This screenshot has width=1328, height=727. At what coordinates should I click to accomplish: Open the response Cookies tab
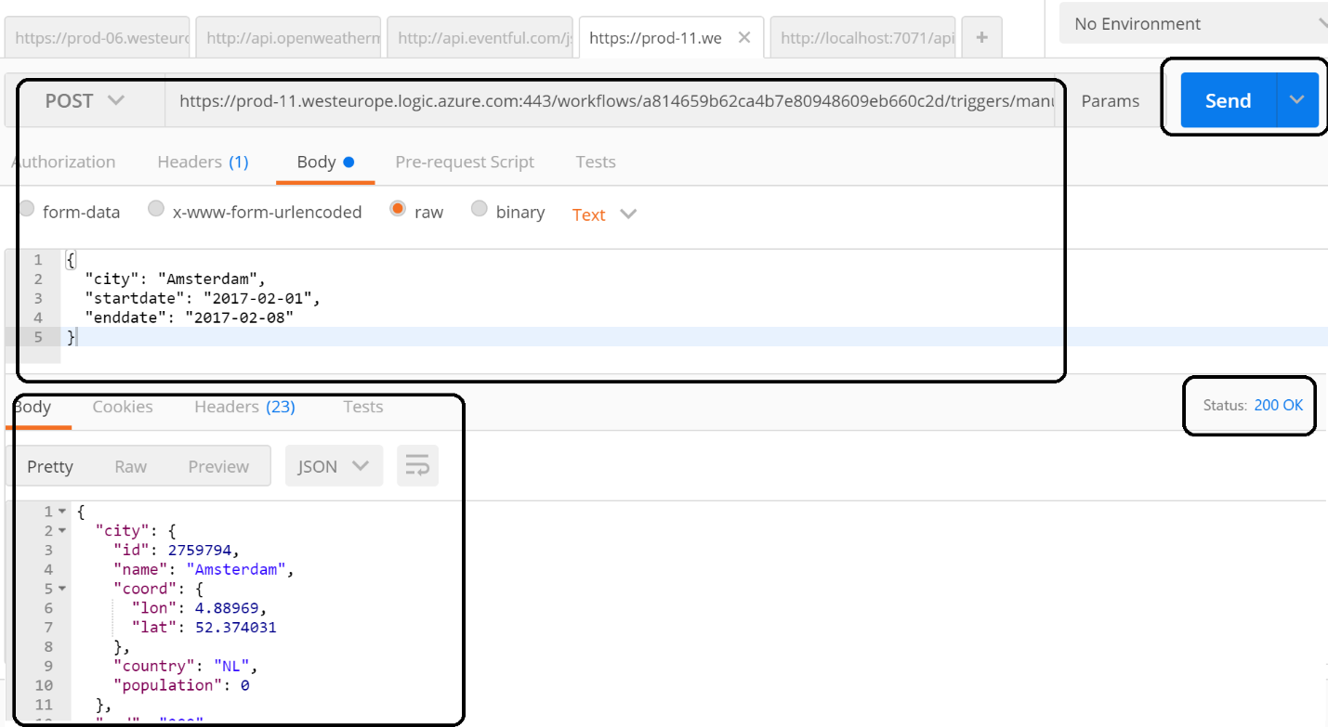click(x=122, y=407)
